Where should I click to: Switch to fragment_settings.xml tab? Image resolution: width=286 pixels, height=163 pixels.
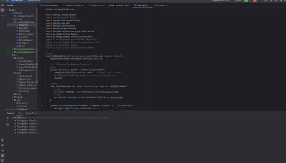click(x=73, y=5)
